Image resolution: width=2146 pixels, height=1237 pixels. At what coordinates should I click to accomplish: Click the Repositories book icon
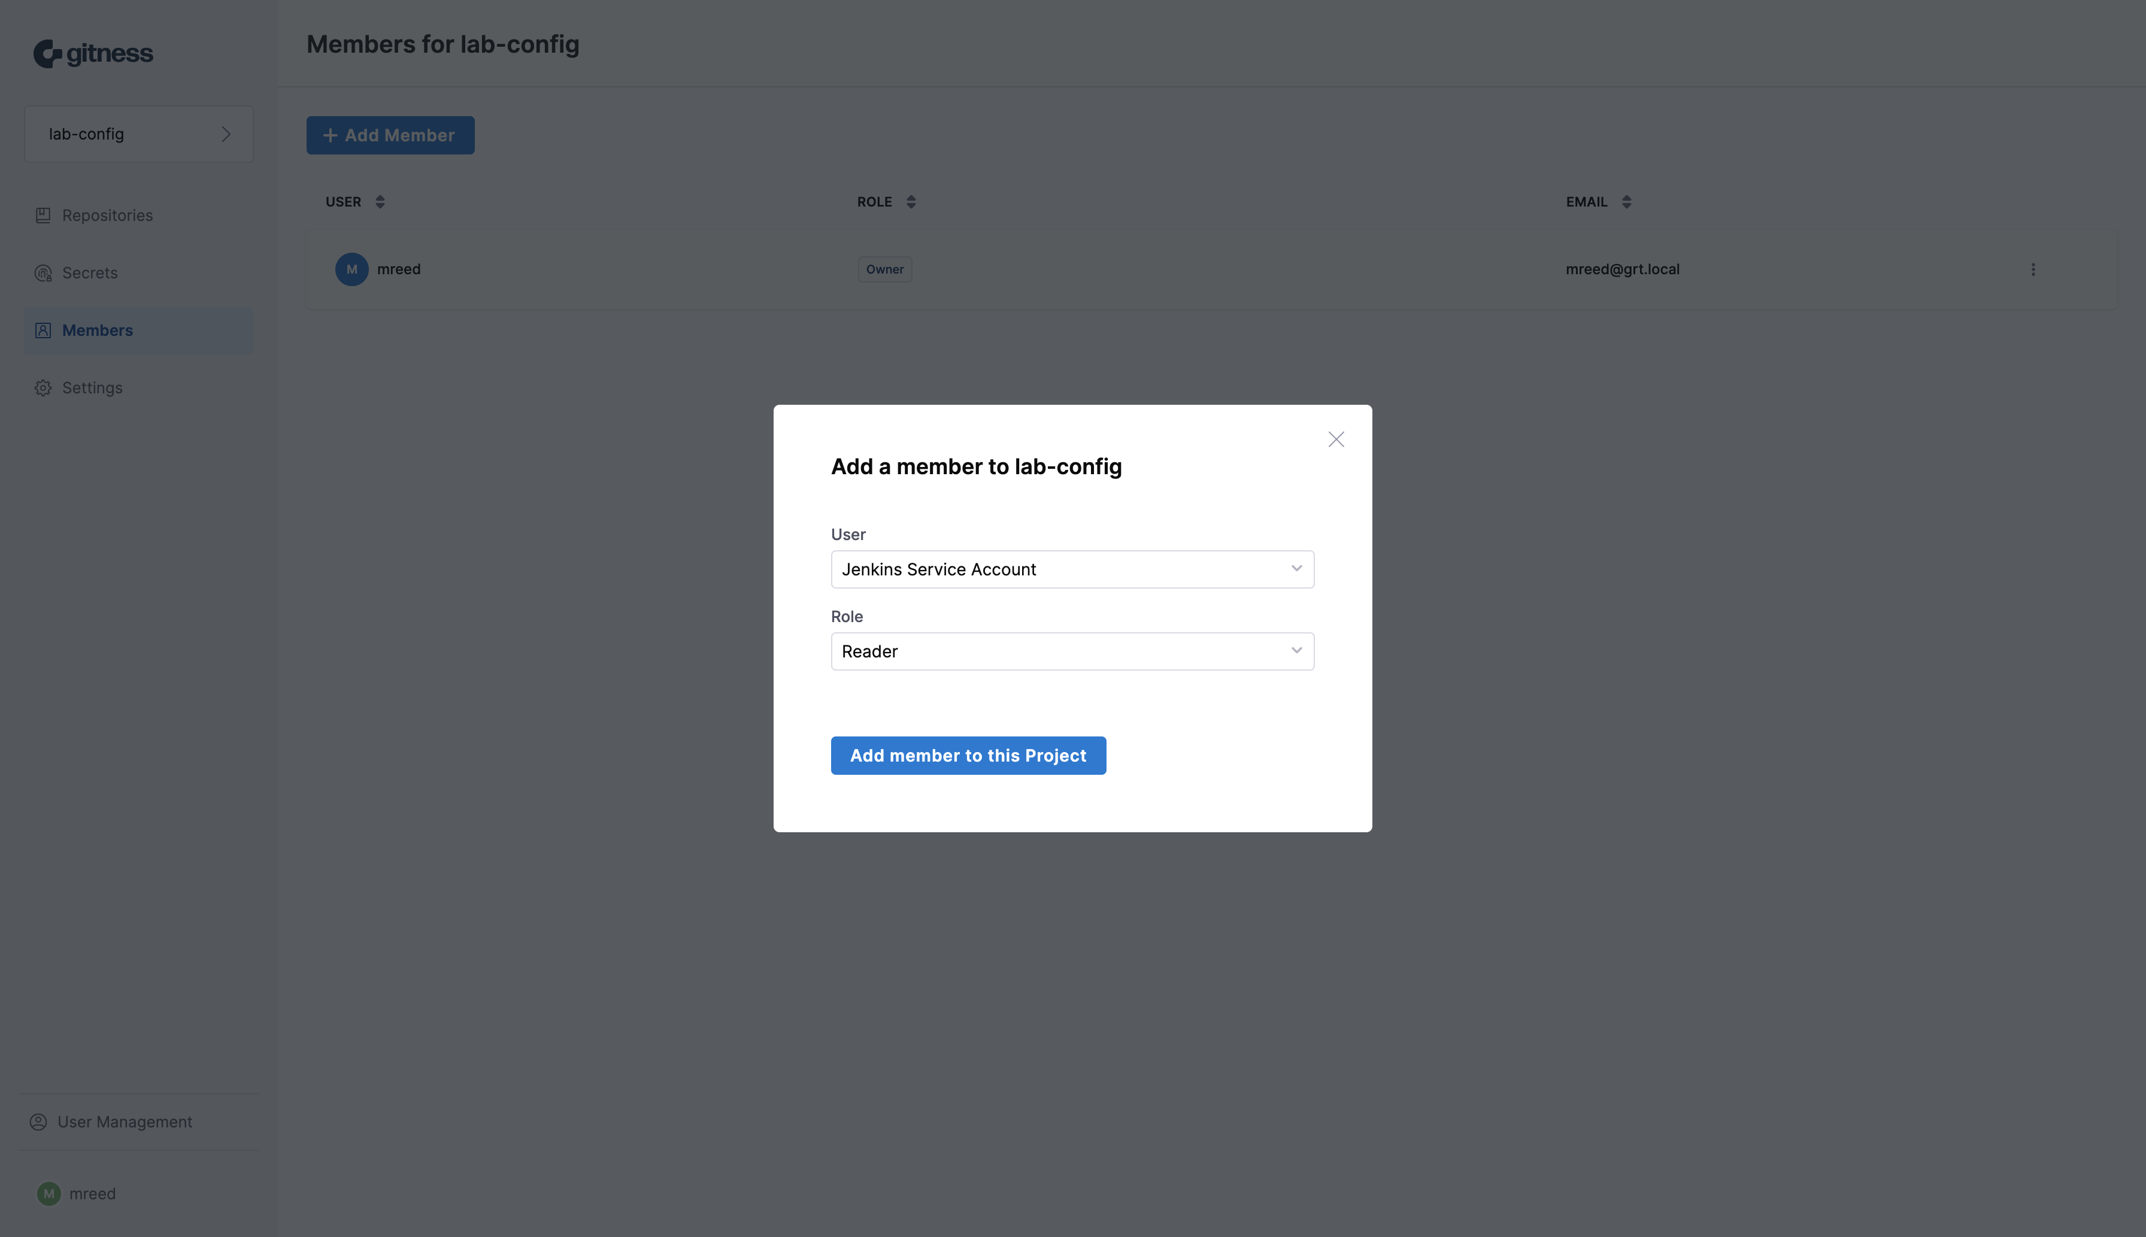coord(43,216)
